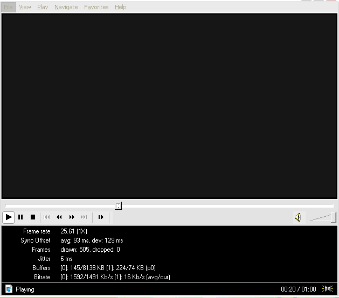The width and height of the screenshot is (339, 298).
Task: Click the volume slider handle
Action: (334, 217)
